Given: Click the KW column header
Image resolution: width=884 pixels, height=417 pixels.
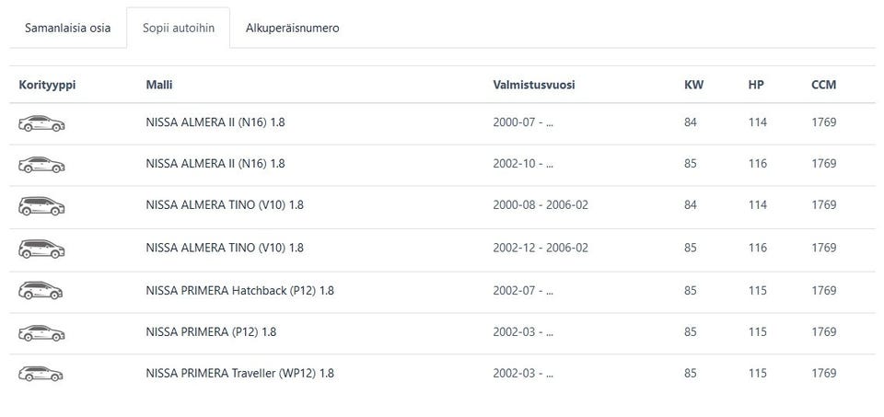Looking at the screenshot, I should click(x=693, y=85).
